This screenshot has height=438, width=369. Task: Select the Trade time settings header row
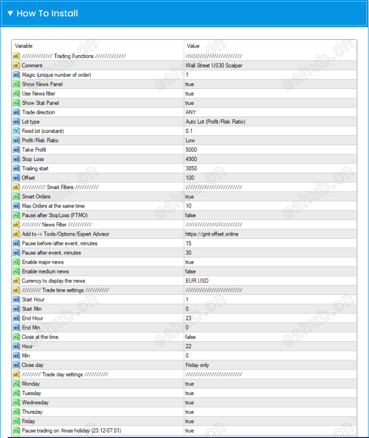[x=184, y=290]
